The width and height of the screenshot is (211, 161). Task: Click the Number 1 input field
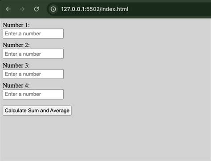(x=33, y=33)
